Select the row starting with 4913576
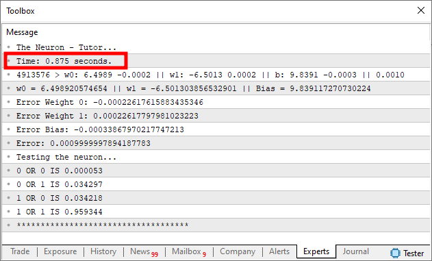The width and height of the screenshot is (432, 261). click(216, 75)
